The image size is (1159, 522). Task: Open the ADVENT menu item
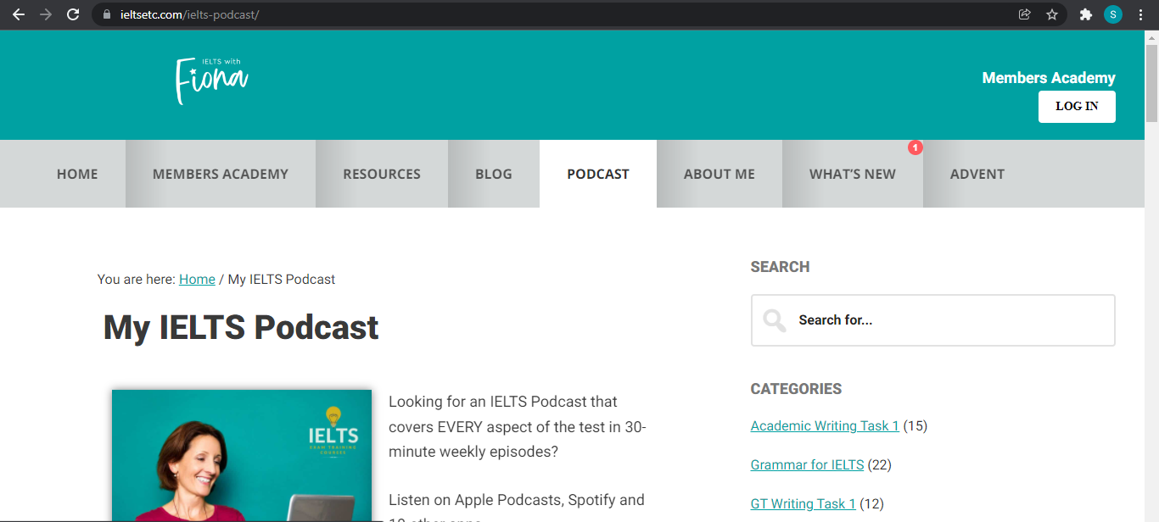977,174
